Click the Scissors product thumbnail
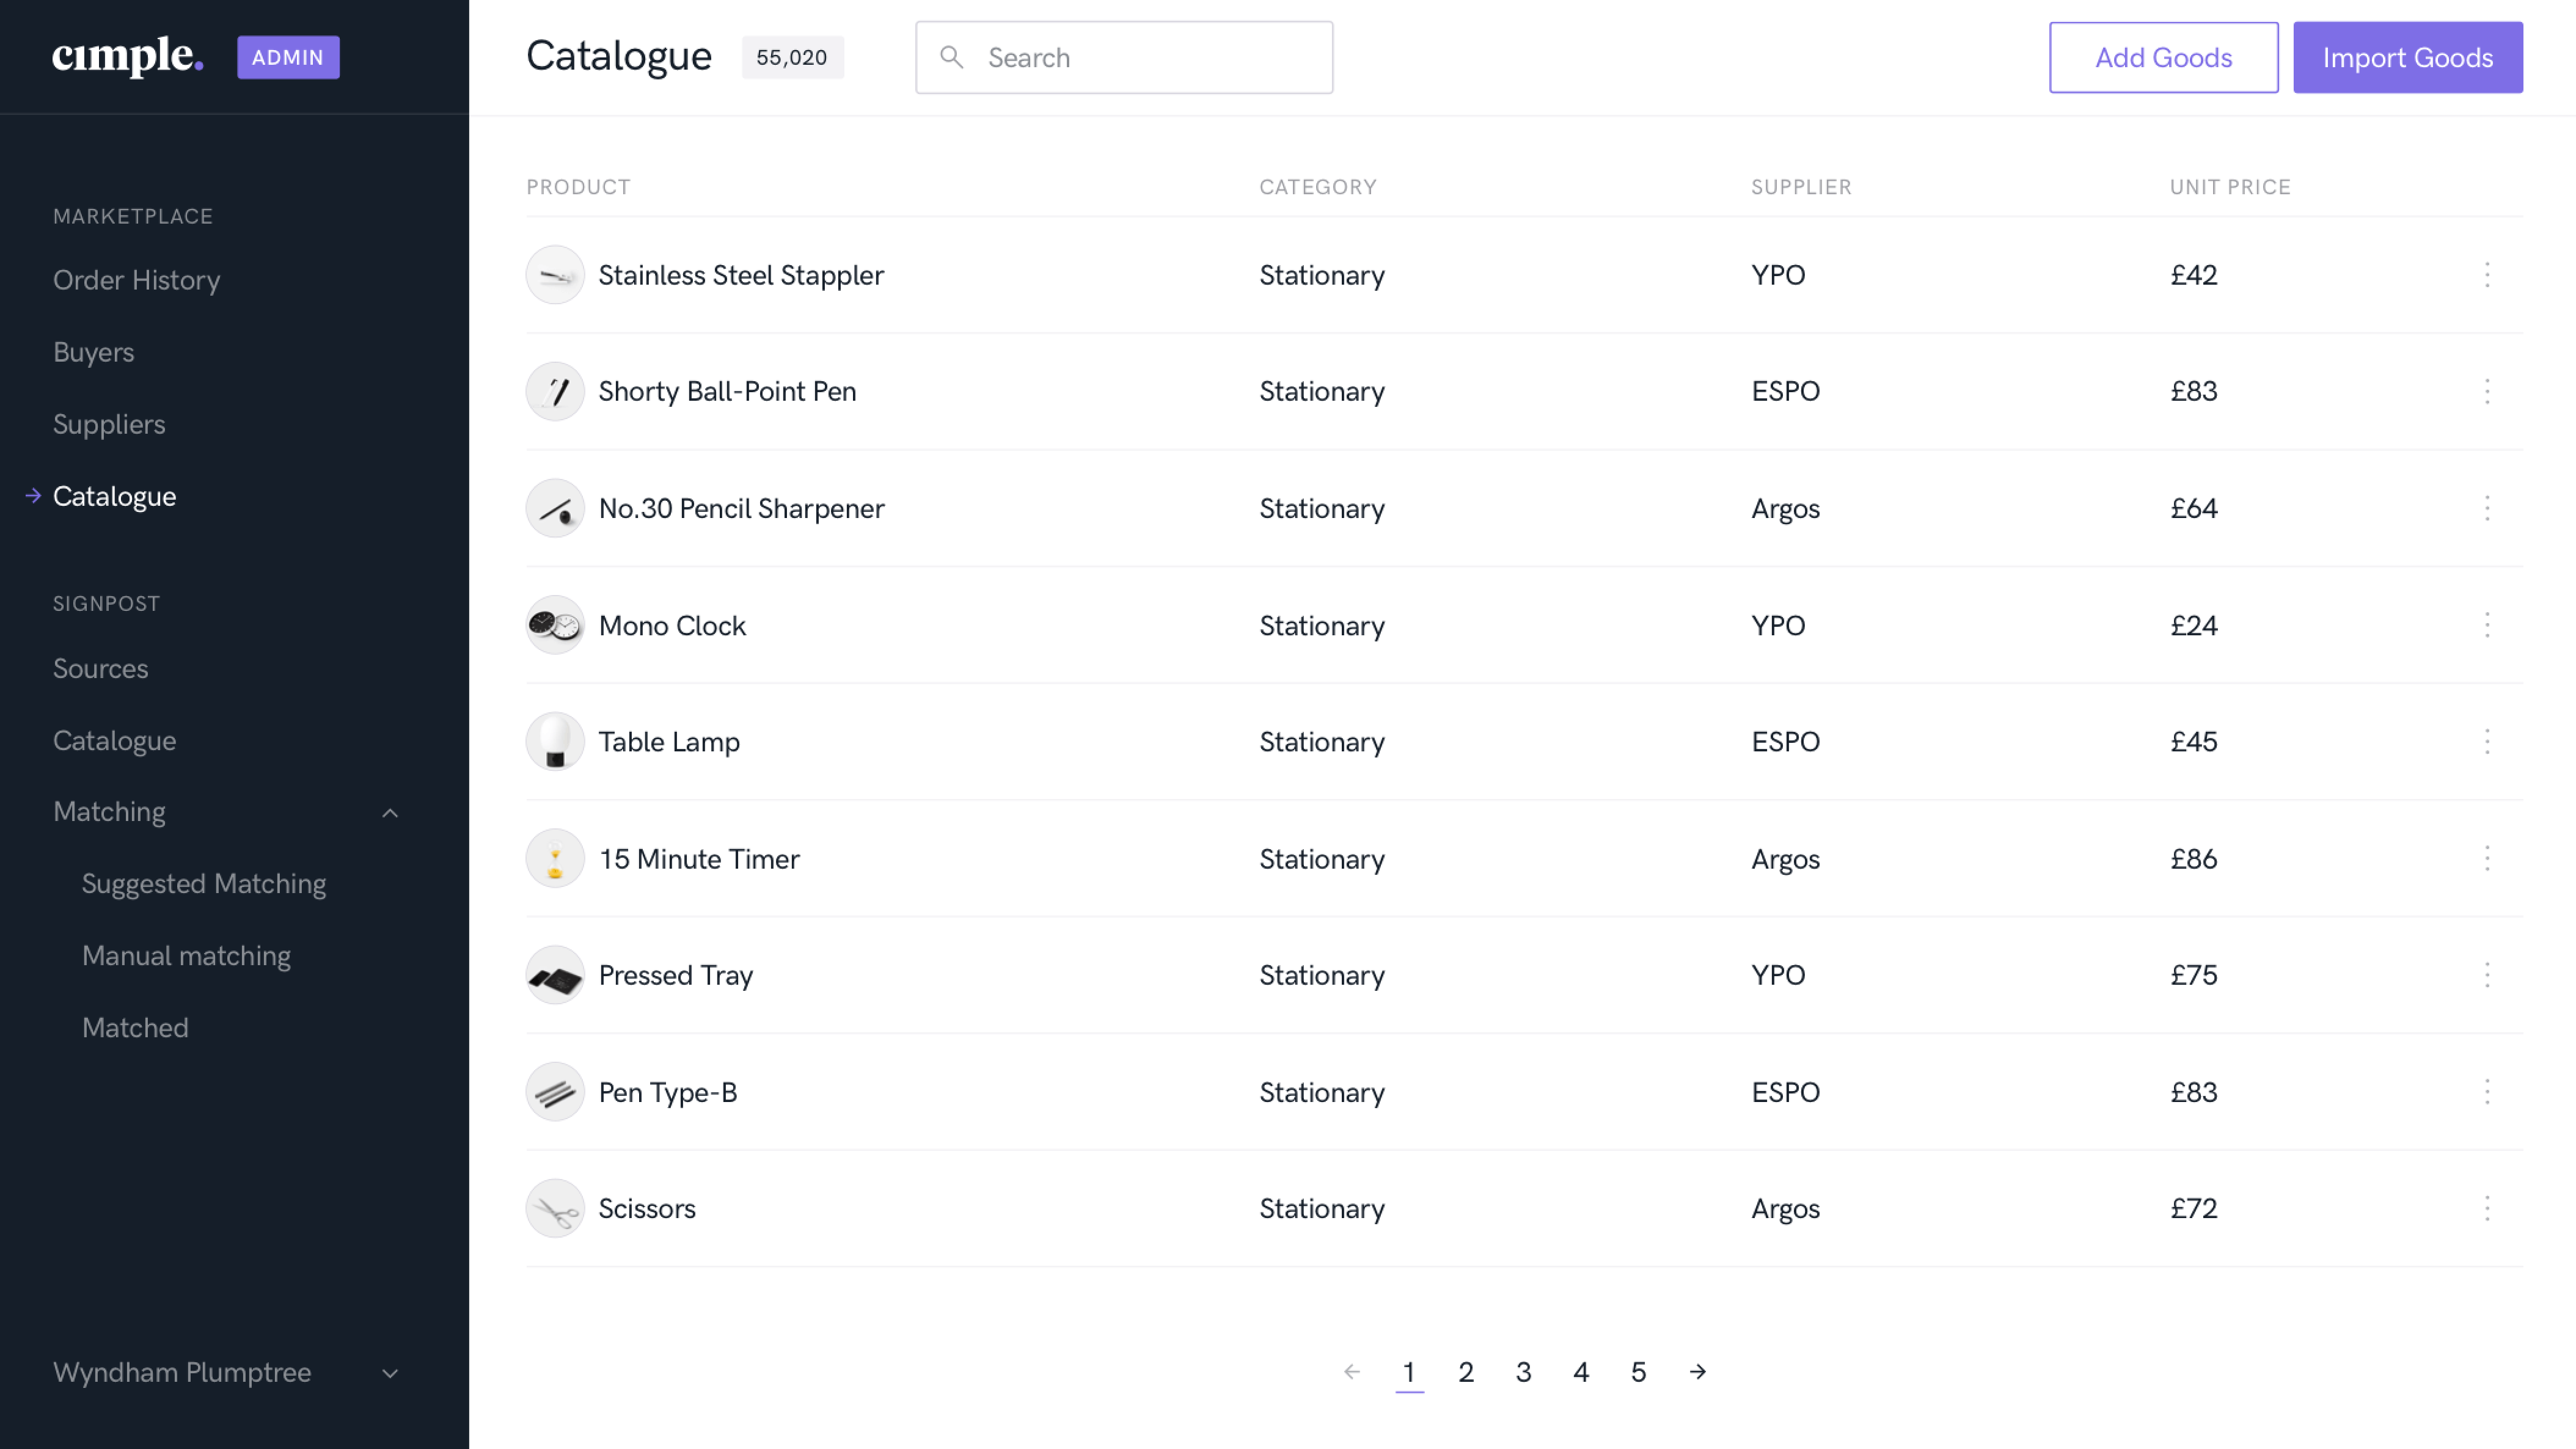 [x=555, y=1208]
